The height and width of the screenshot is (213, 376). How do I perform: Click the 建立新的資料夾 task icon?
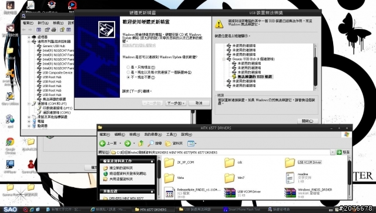[x=105, y=168]
